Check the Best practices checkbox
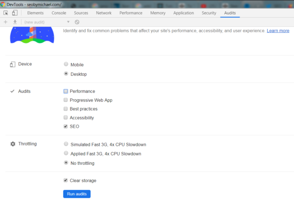294x204 pixels. pyautogui.click(x=66, y=109)
